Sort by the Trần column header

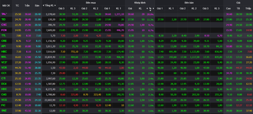point(27,5)
